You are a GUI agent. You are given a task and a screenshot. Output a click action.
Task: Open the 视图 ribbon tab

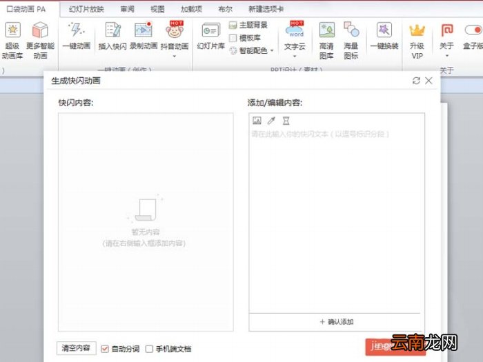coord(157,9)
